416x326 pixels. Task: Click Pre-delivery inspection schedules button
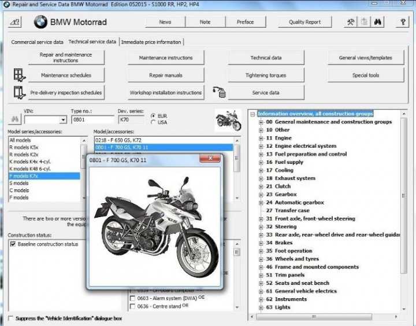66,93
